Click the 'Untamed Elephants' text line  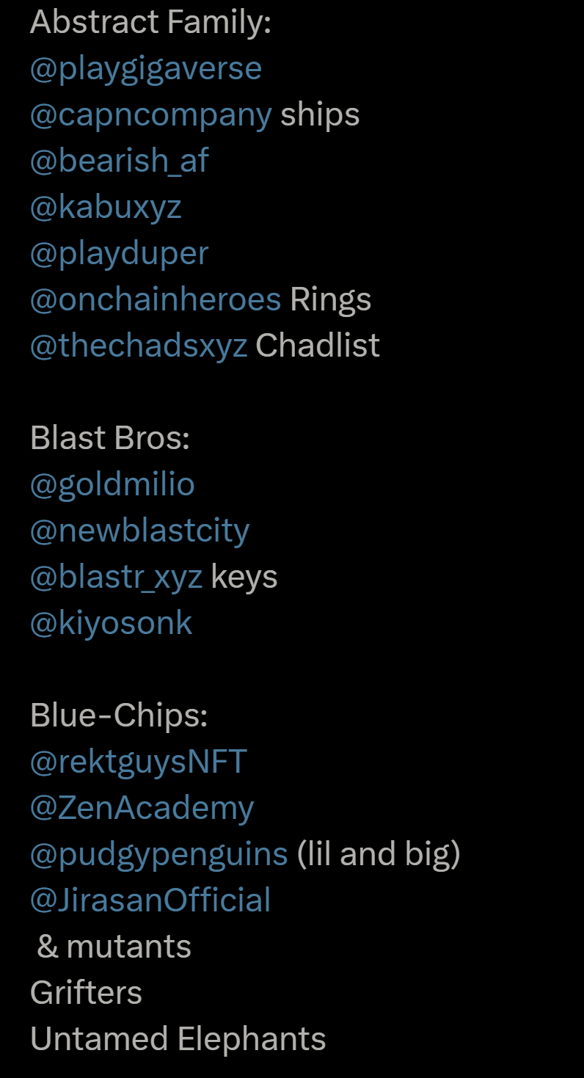click(x=178, y=1039)
